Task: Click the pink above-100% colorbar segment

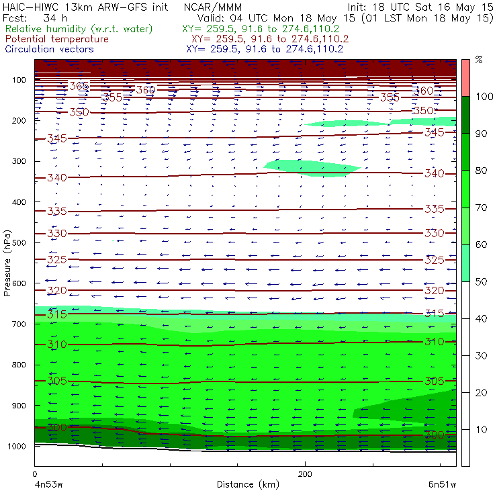Action: pos(465,78)
